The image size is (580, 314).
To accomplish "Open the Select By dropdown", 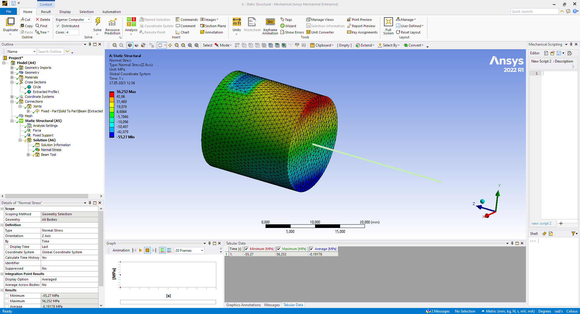I will [389, 45].
